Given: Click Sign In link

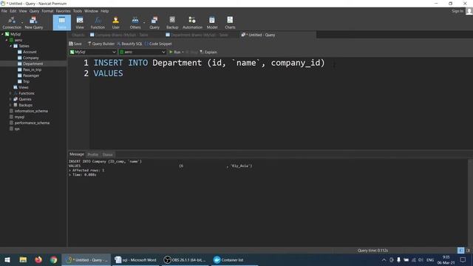Looking at the screenshot, I should tap(457, 11).
